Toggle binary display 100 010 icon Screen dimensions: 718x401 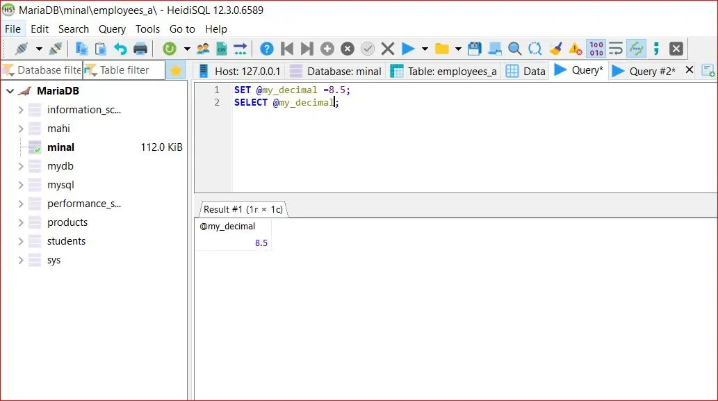596,49
